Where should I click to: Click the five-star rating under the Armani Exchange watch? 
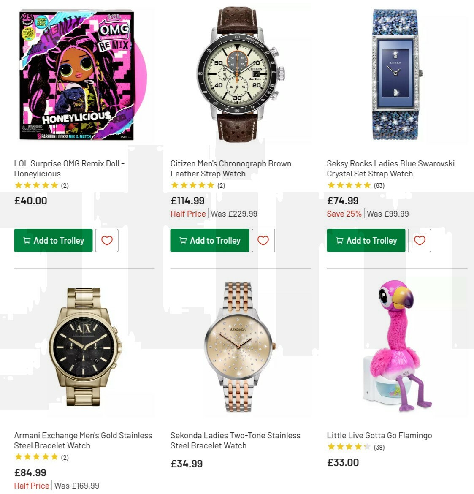coord(36,456)
